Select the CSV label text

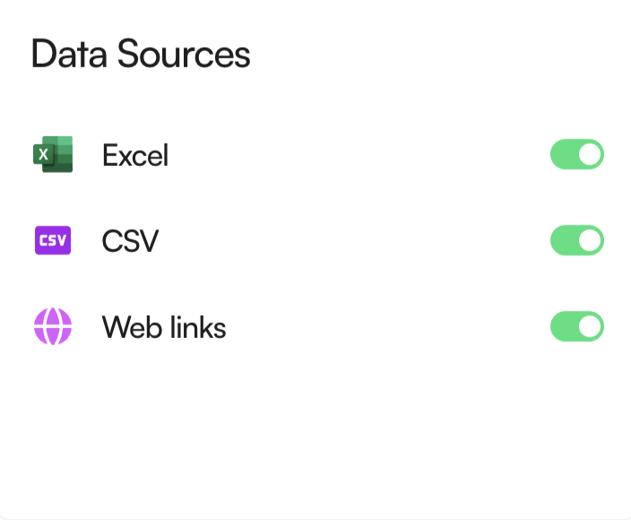tap(130, 241)
